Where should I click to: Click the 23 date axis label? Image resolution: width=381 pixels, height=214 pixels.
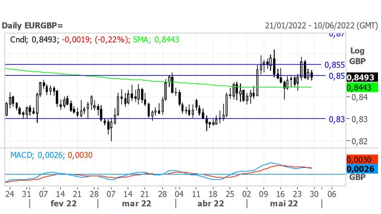(297, 194)
